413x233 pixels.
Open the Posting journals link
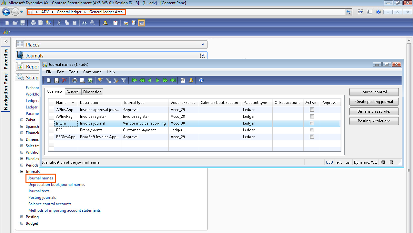(42, 198)
